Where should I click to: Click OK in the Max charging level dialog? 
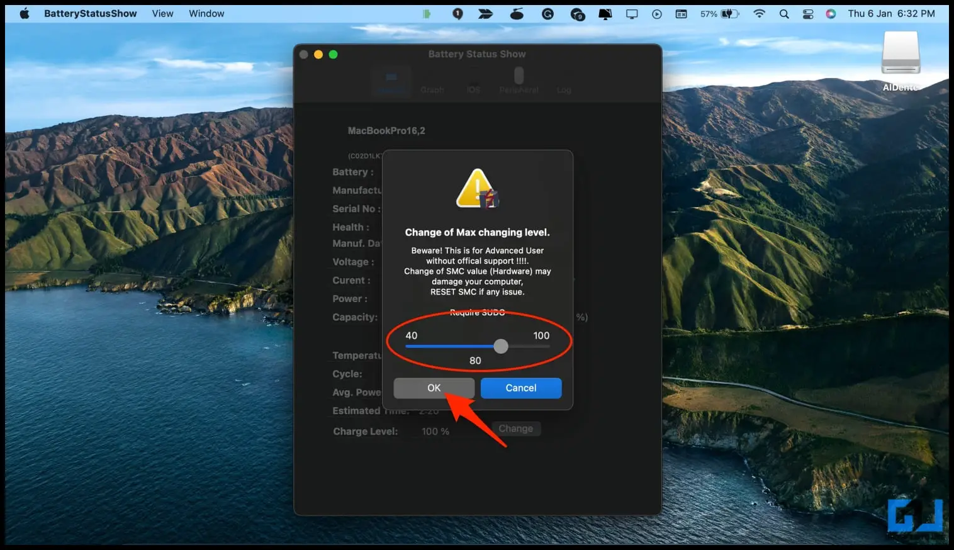tap(434, 388)
